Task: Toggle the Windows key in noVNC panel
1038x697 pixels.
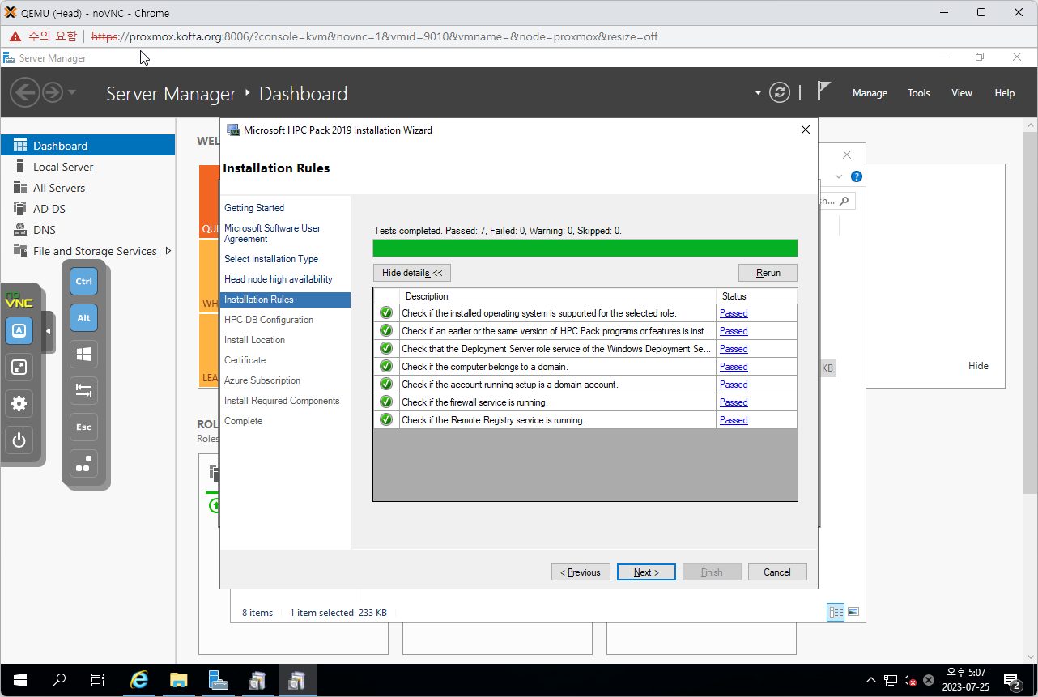Action: pos(83,354)
